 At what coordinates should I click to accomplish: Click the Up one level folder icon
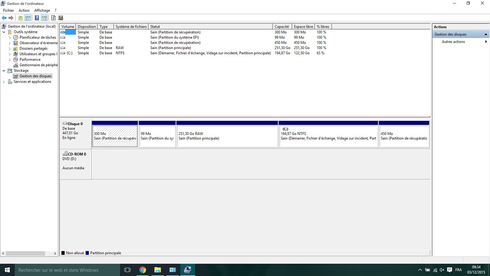coord(20,18)
